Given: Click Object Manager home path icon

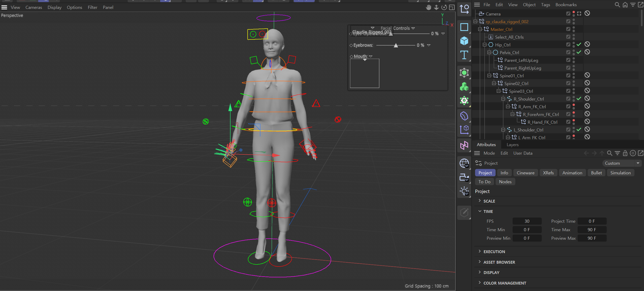Looking at the screenshot, I should point(625,5).
